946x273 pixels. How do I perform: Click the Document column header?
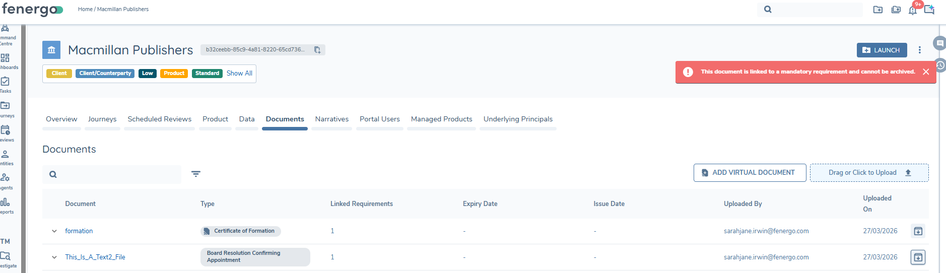point(80,204)
